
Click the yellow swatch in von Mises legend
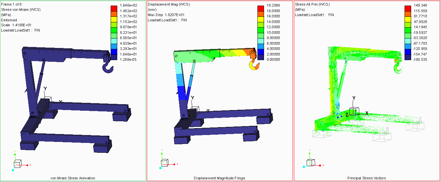pos(114,19)
